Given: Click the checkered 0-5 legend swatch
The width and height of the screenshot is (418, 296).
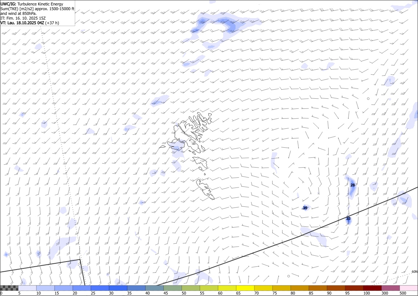Looking at the screenshot, I should [9, 288].
